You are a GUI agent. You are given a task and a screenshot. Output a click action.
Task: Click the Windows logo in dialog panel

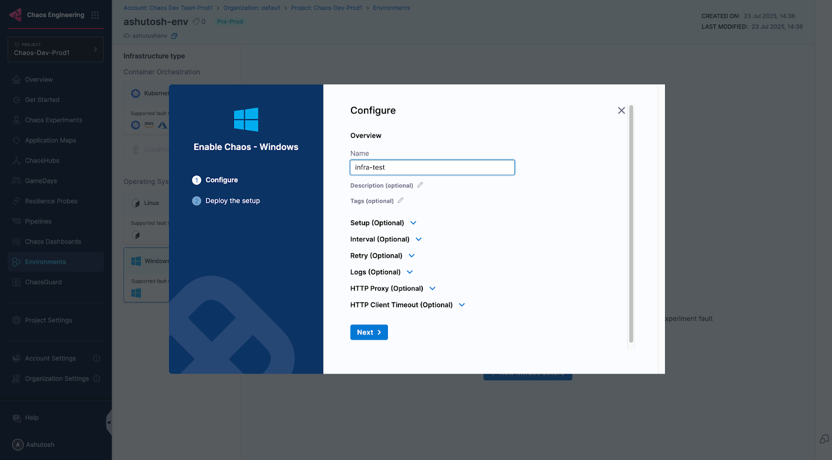[x=246, y=120]
